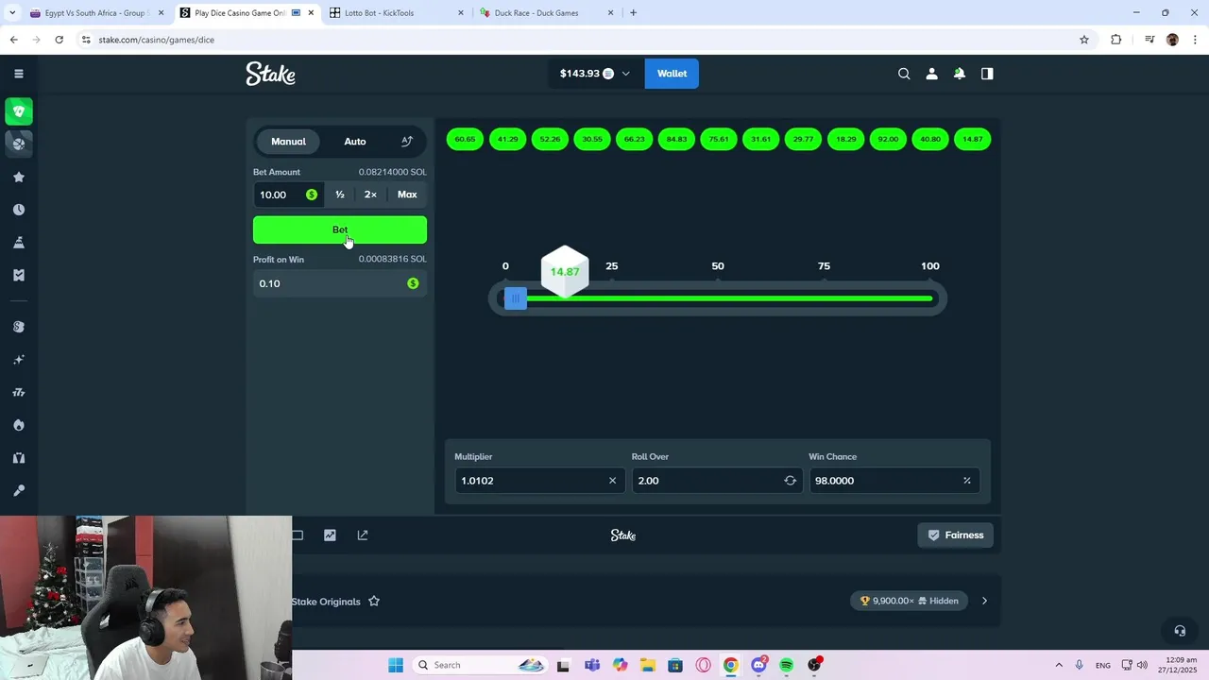Open the pop-out icon below game
Screen dimensions: 1209x680
point(363,535)
